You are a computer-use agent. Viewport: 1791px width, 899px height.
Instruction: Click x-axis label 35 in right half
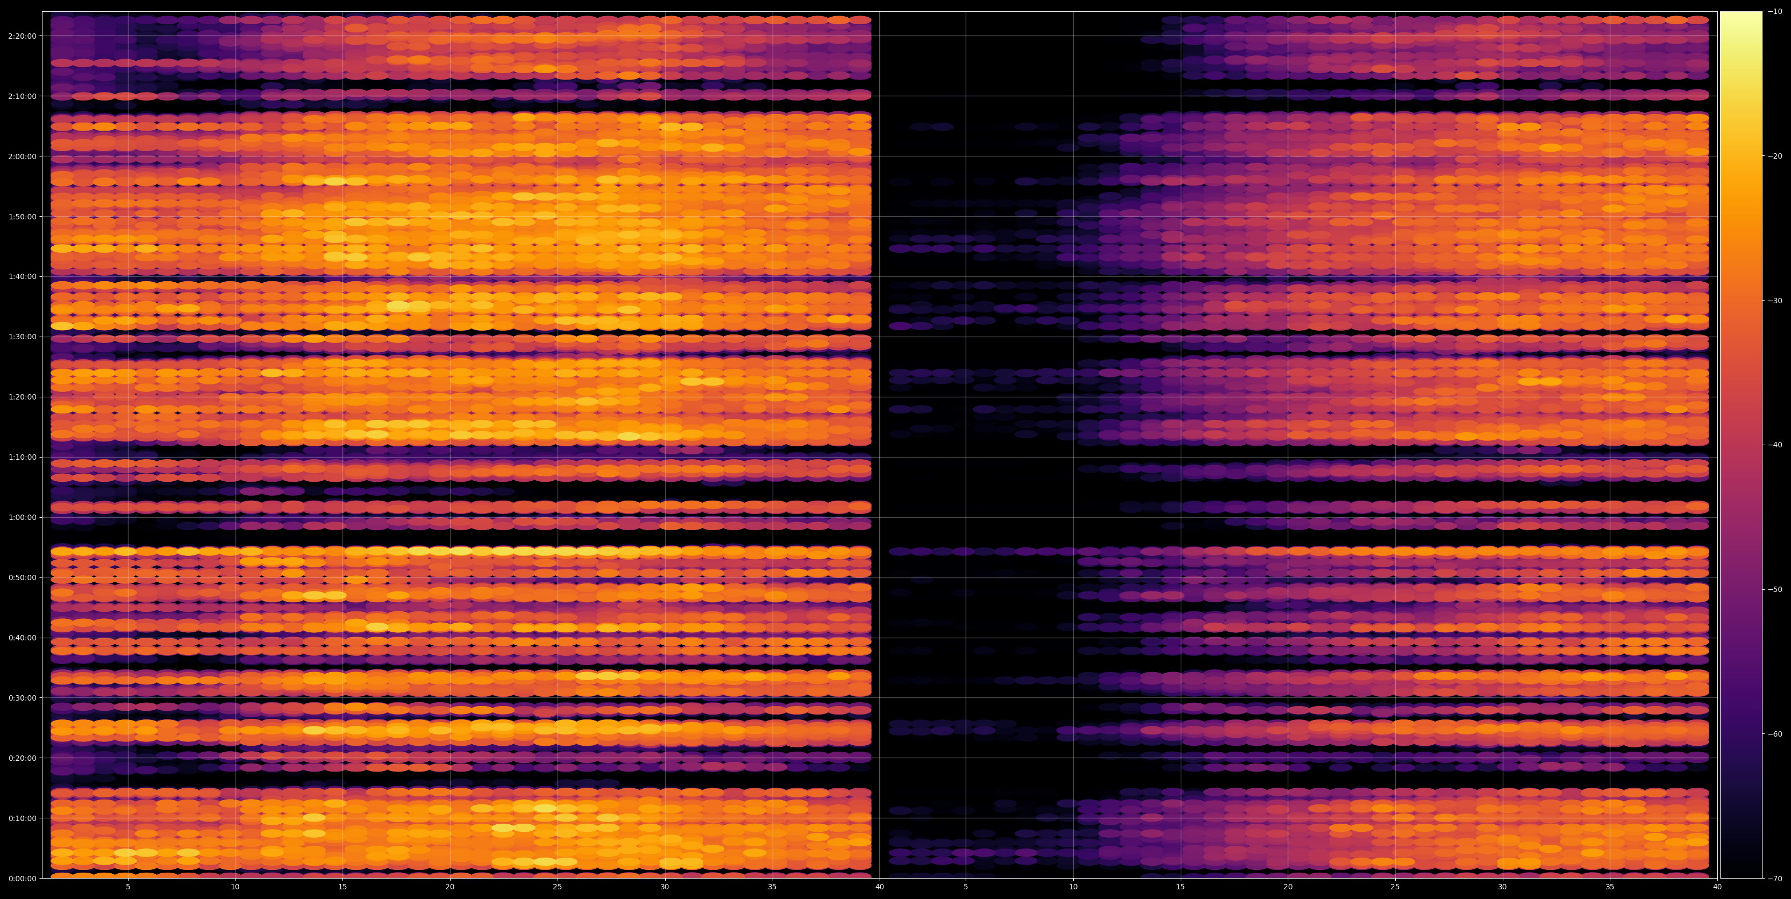[x=1610, y=887]
